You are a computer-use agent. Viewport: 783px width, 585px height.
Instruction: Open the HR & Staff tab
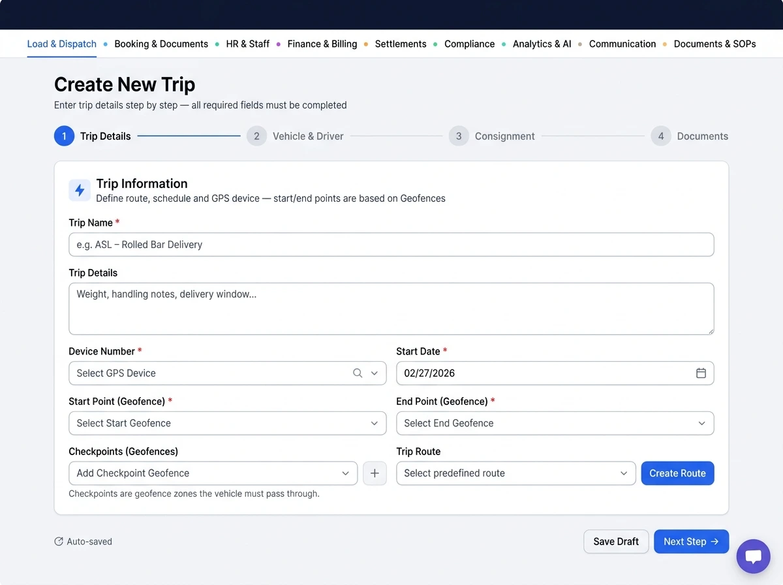pos(248,44)
